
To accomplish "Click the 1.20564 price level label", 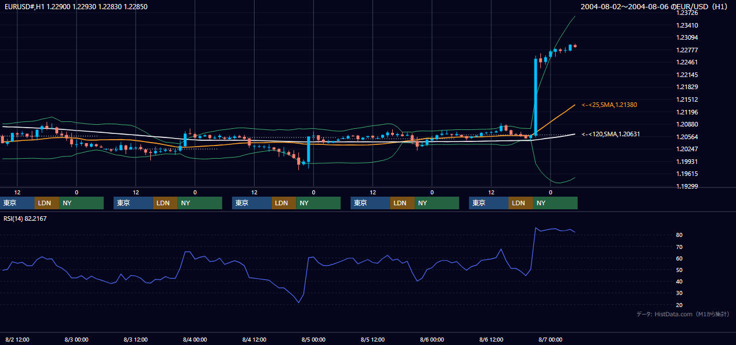I will coord(686,137).
